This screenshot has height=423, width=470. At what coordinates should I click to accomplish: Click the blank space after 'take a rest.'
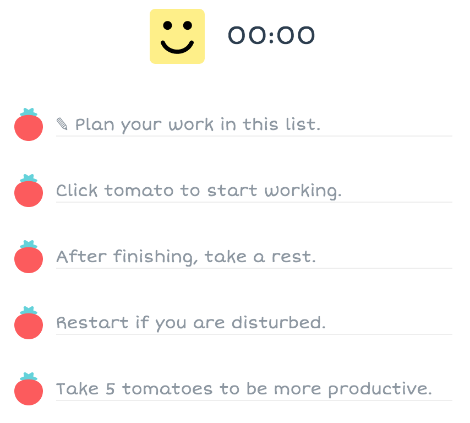pos(385,257)
